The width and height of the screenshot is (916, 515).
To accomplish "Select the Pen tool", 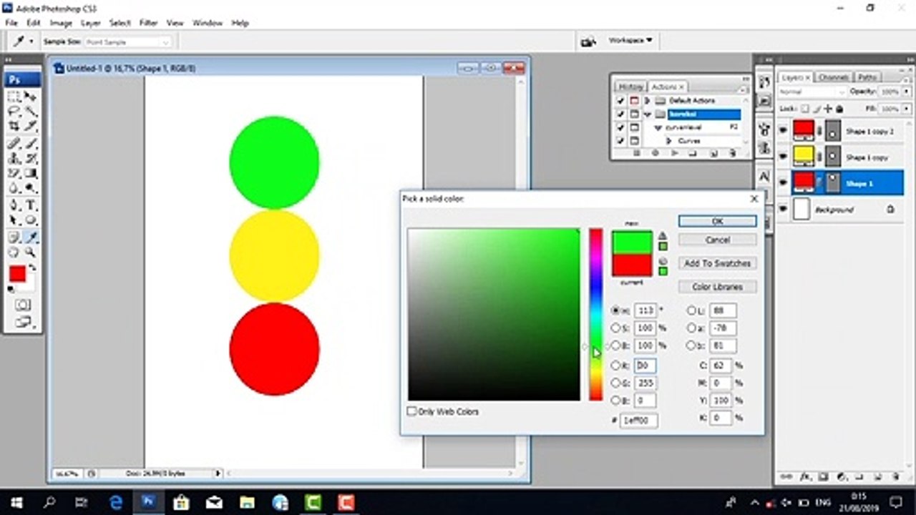I will point(14,205).
